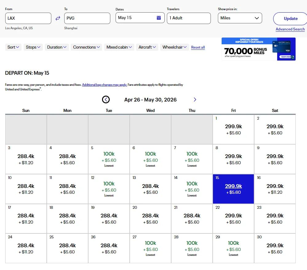307x270 pixels.
Task: Advance to next date range arrow
Action: (x=195, y=100)
